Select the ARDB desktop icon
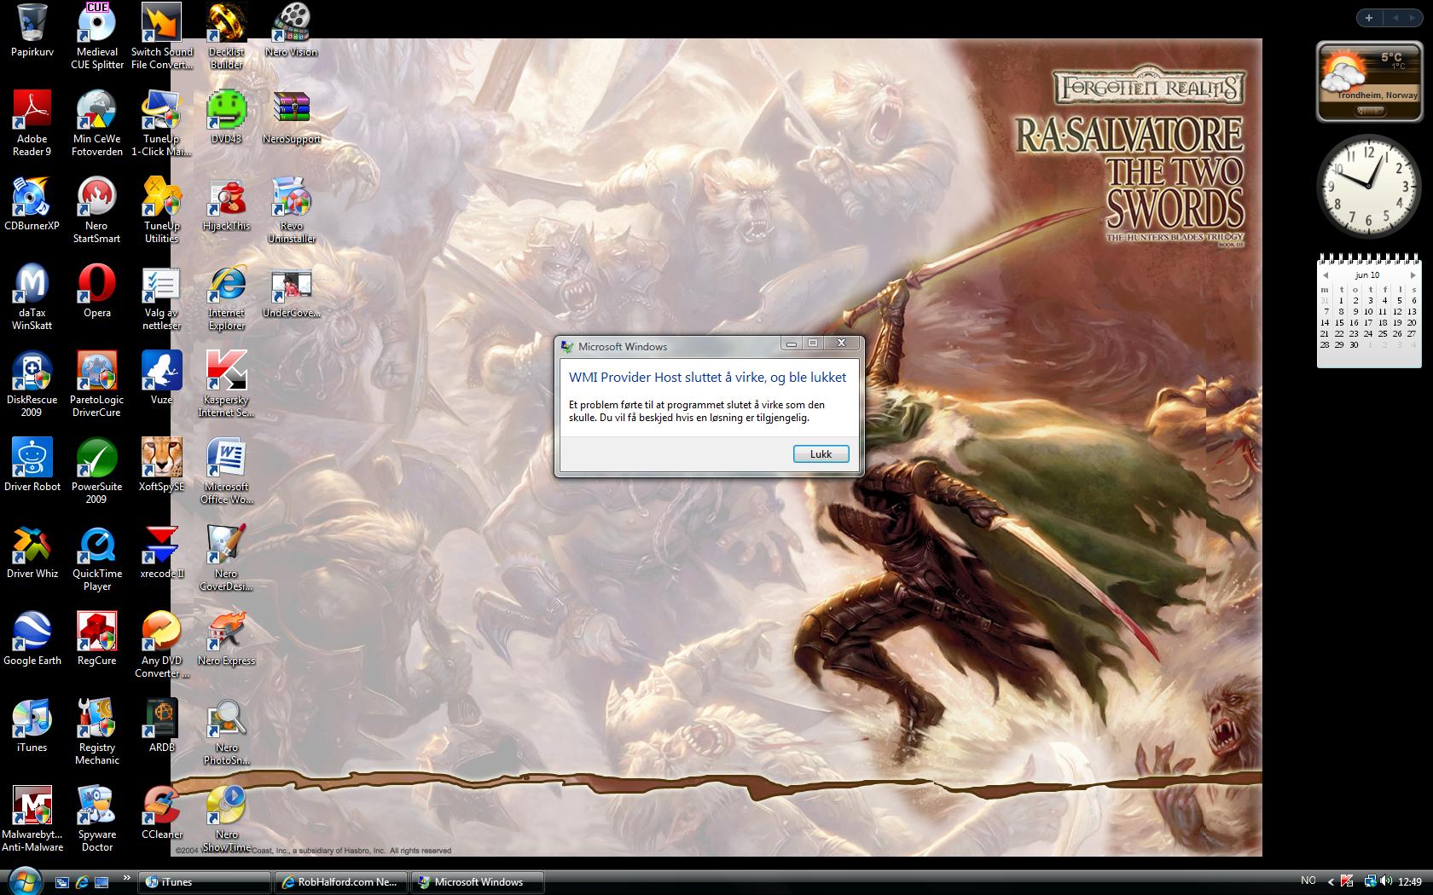This screenshot has width=1433, height=895. point(161,726)
